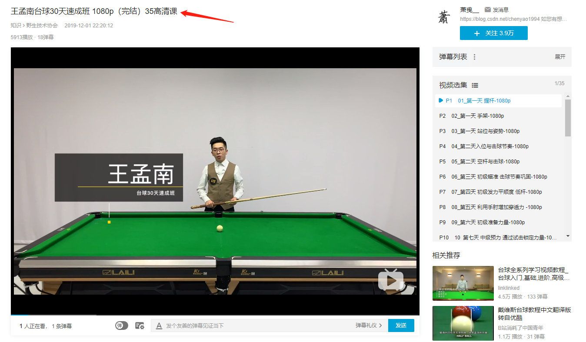Click the Bilibili TV play icon on video

click(x=391, y=279)
